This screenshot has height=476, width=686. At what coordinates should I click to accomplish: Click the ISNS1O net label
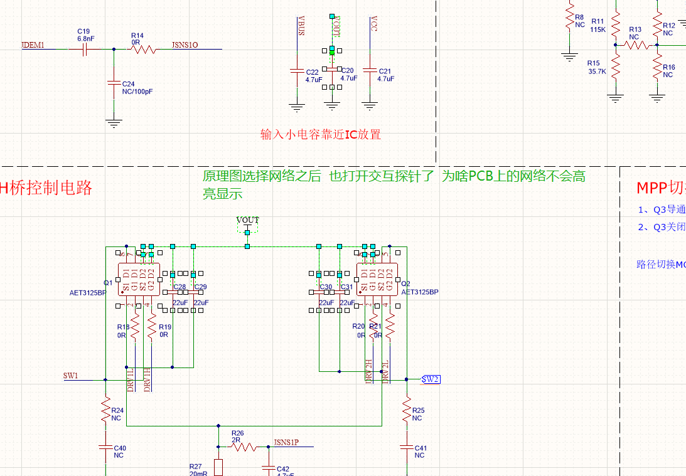pyautogui.click(x=185, y=45)
